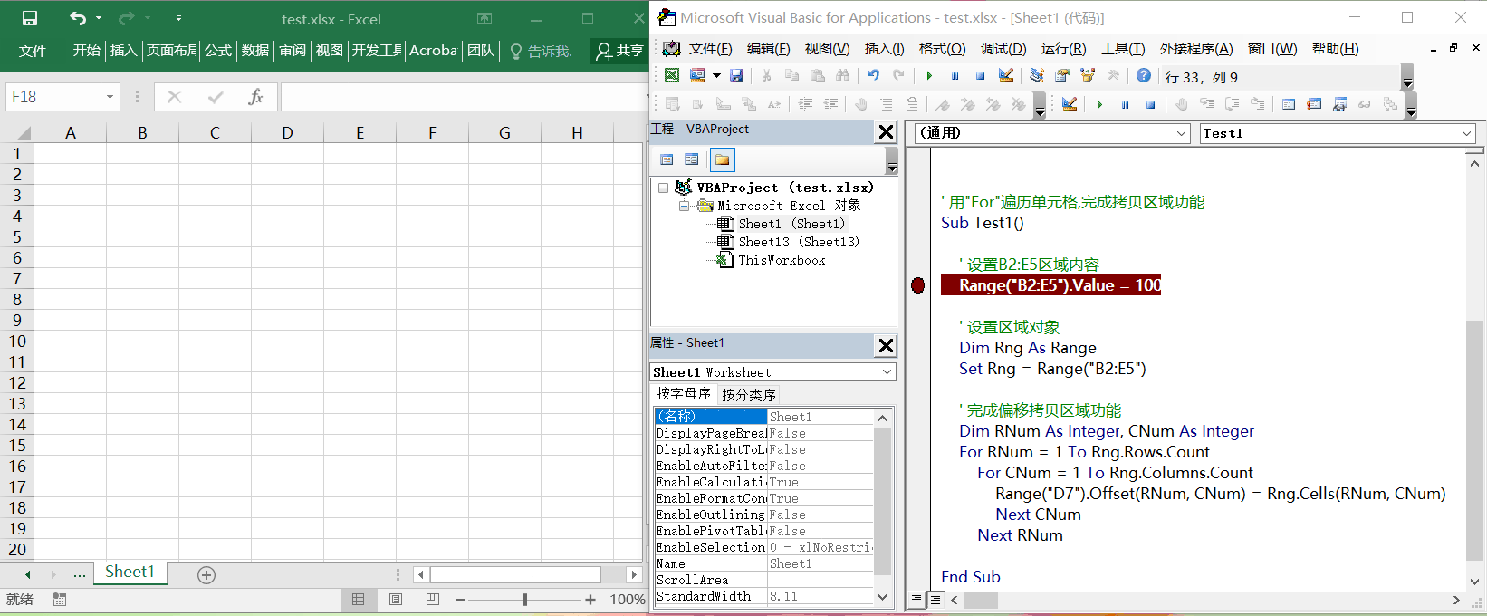Screen dimensions: 1487x616
Task: Click the Insert UserForm toolbar icon
Action: click(x=697, y=76)
